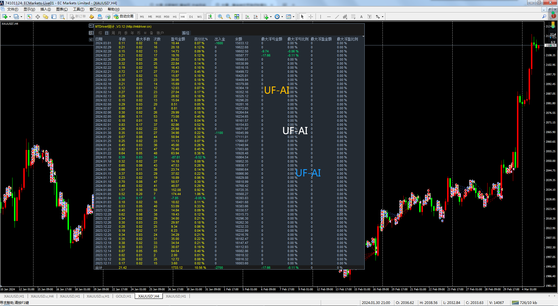Viewport: 558px width, 306px height.
Task: Open the 工具(T) menu
Action: coord(78,9)
